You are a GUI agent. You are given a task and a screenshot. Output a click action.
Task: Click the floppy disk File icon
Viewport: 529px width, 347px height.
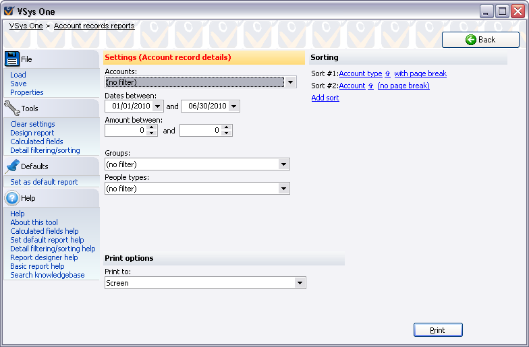12,59
